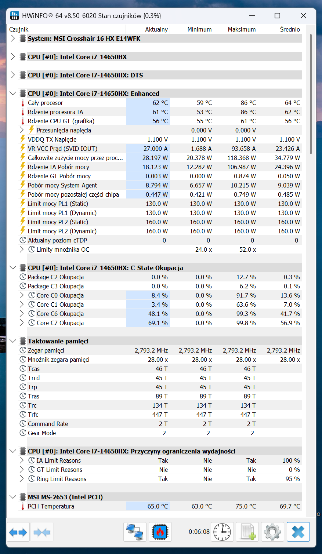Select the GT Limit Reasons row label

[59, 470]
